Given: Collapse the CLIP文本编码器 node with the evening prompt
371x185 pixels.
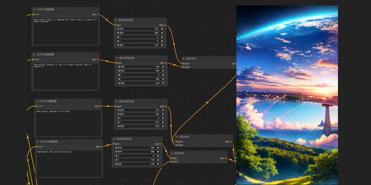Looking at the screenshot, I should click(34, 54).
